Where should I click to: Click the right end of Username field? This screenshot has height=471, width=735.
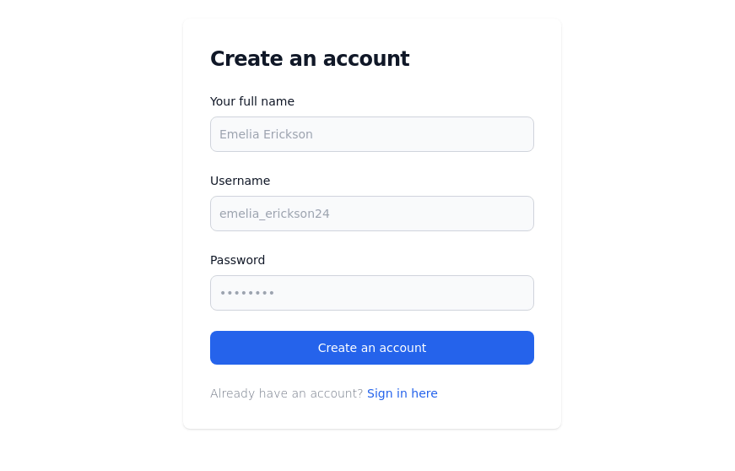click(x=519, y=214)
